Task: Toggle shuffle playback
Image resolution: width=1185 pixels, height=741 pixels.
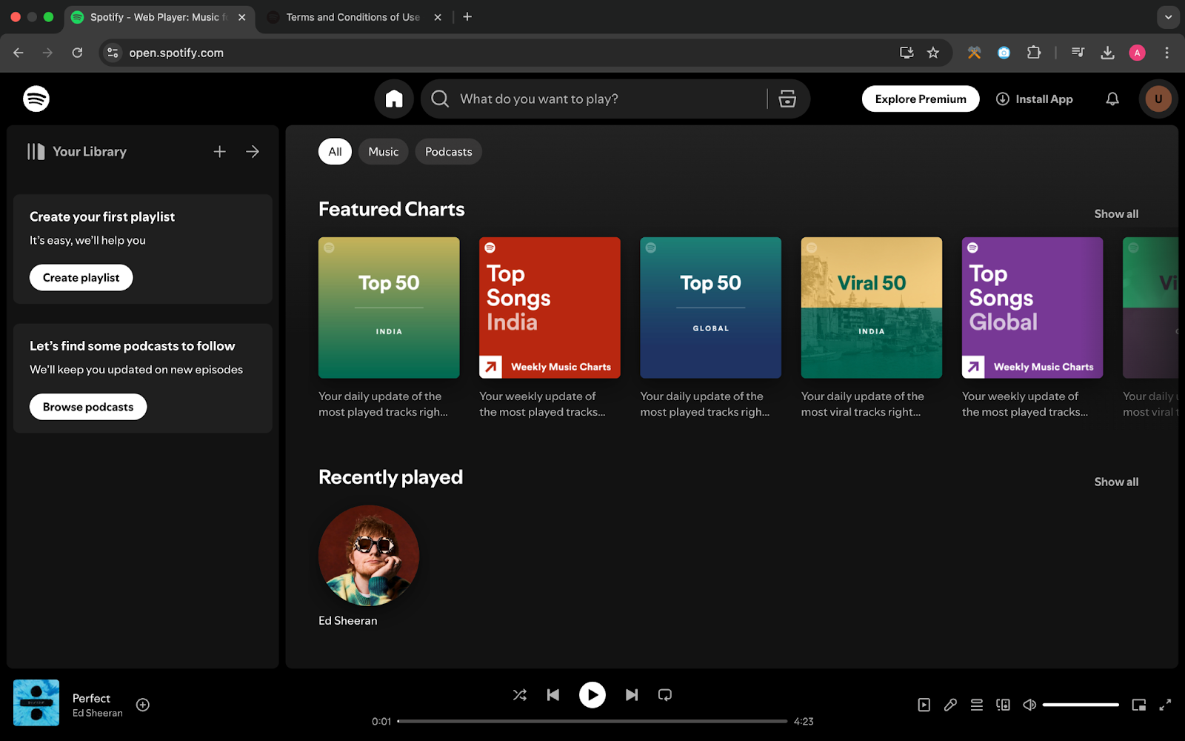Action: (520, 695)
